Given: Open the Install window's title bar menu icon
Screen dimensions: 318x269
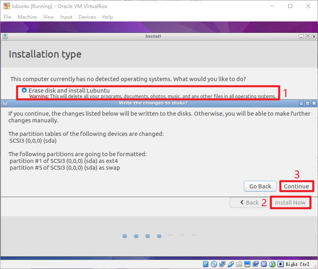Looking at the screenshot, I should [x=5, y=36].
